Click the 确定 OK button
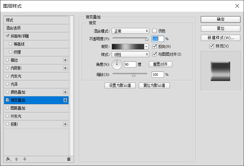The image size is (244, 166). (x=221, y=19)
